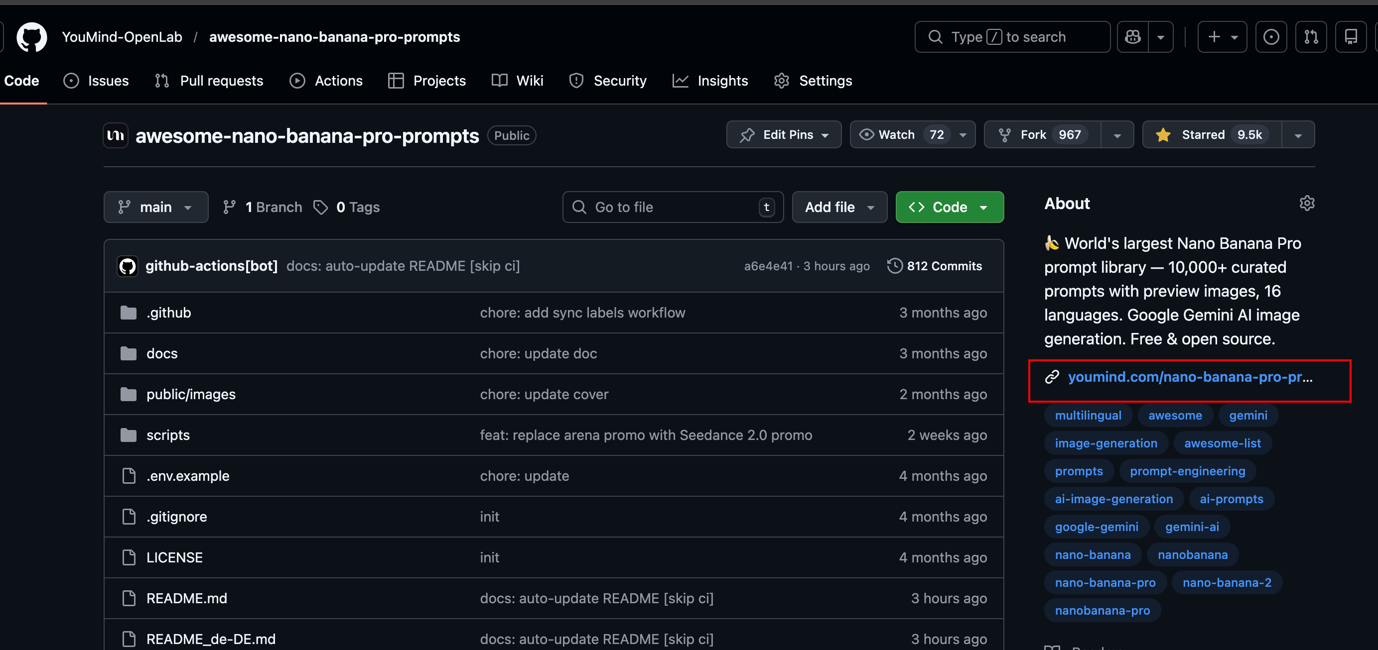Click the link chain icon in About
Screen dimensions: 1378x650
1052,377
